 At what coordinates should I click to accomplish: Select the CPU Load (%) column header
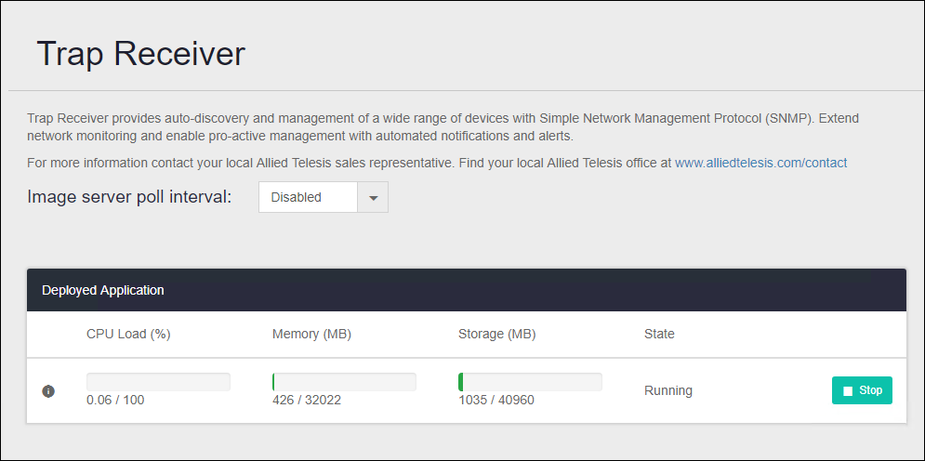pyautogui.click(x=128, y=334)
